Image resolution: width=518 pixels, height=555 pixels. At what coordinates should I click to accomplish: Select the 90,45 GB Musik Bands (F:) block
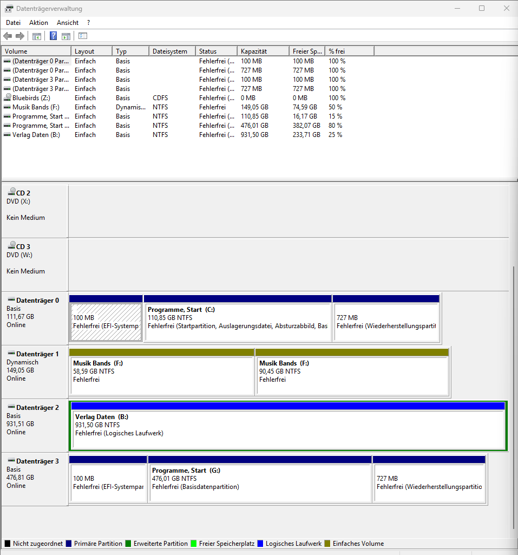[x=352, y=372]
